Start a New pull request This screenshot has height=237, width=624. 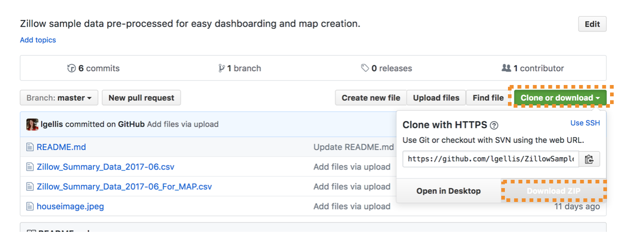[141, 98]
